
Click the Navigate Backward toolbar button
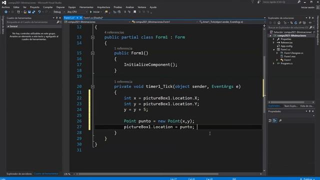tap(6, 12)
